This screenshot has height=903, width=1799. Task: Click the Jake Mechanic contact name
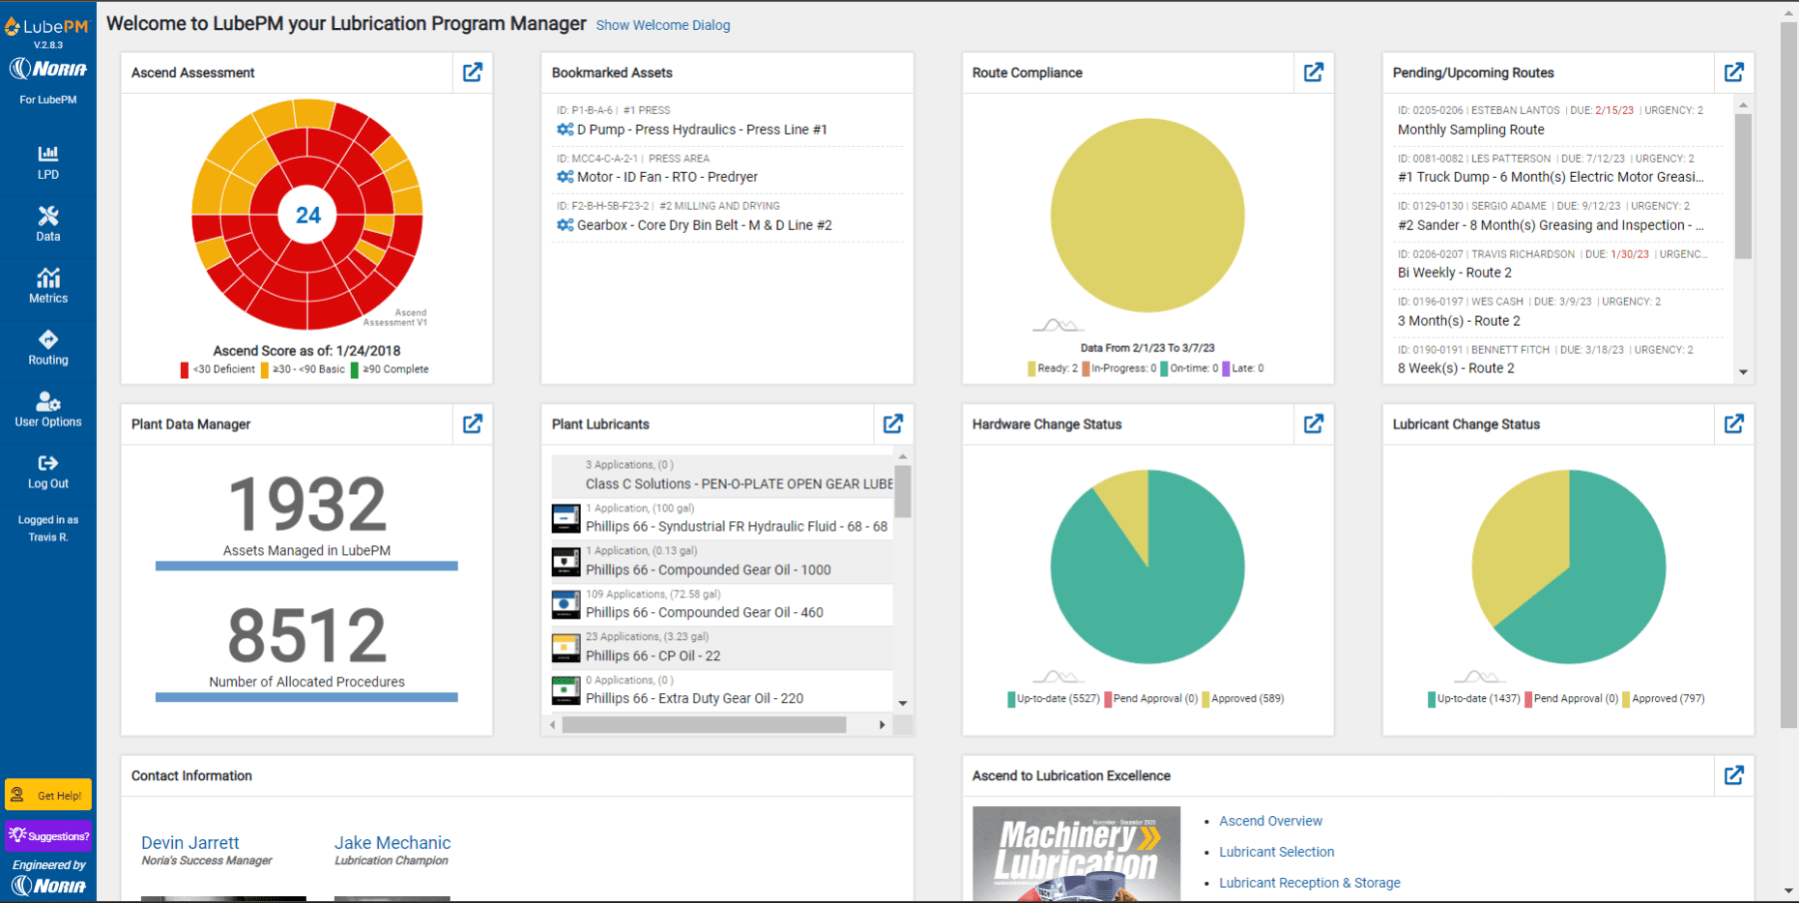click(x=392, y=843)
